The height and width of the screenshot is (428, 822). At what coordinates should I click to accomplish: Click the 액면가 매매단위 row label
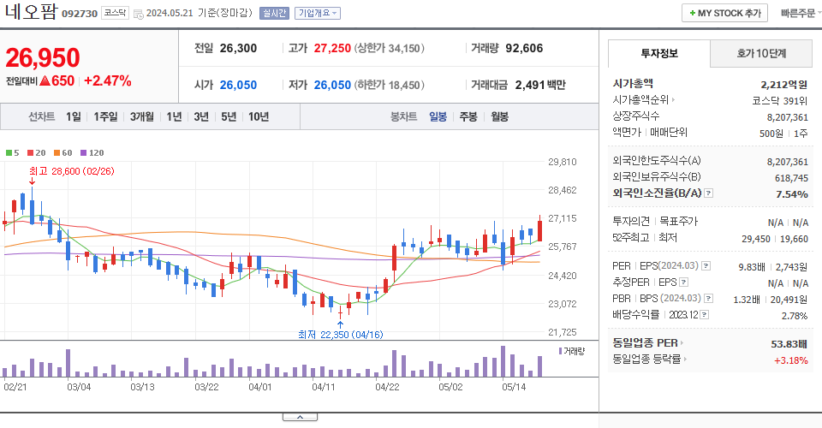(x=650, y=132)
